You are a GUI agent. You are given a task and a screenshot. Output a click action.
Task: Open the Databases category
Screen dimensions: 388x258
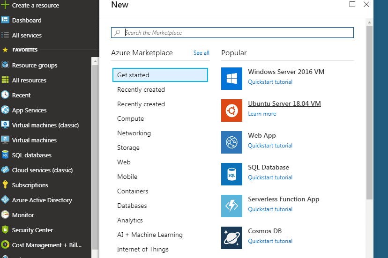(x=132, y=206)
